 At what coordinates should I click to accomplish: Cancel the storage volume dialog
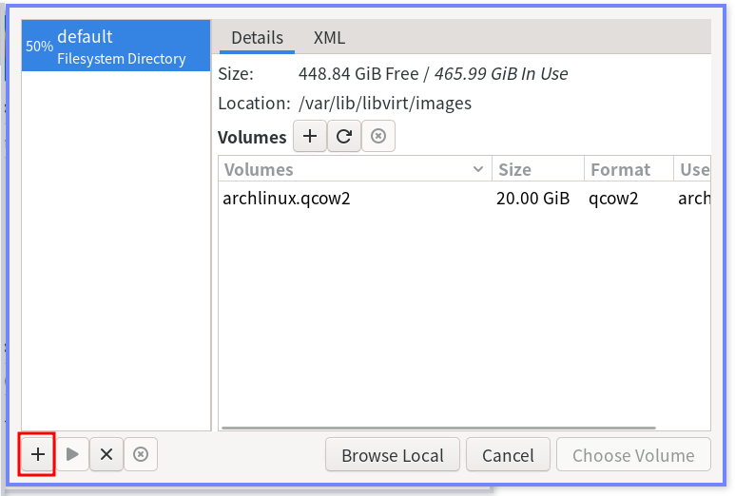coord(508,455)
